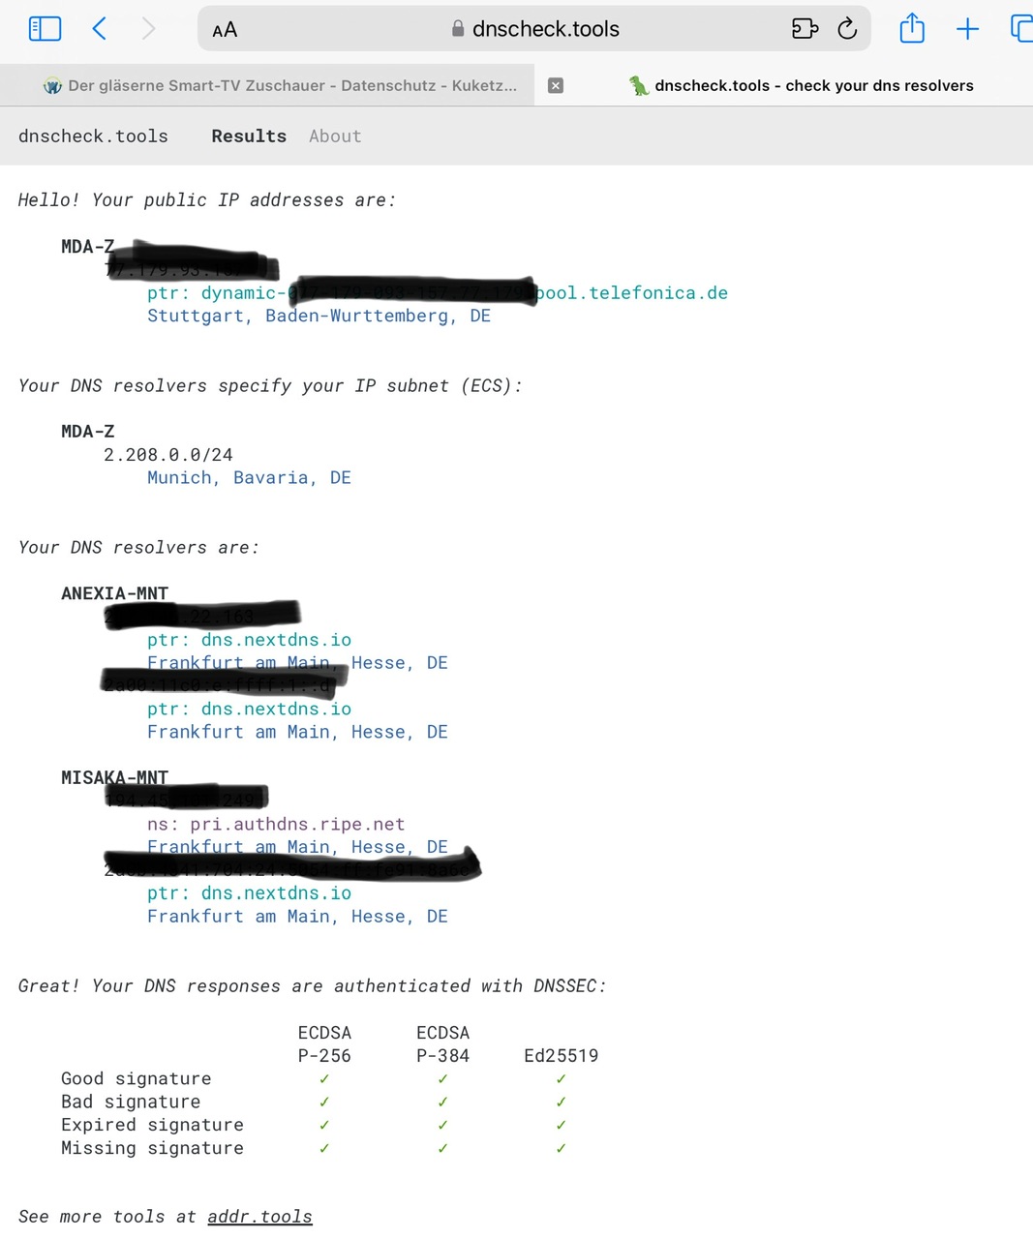Click the telefonica.de ptr hostname
Image resolution: width=1033 pixels, height=1239 pixels.
[x=438, y=293]
